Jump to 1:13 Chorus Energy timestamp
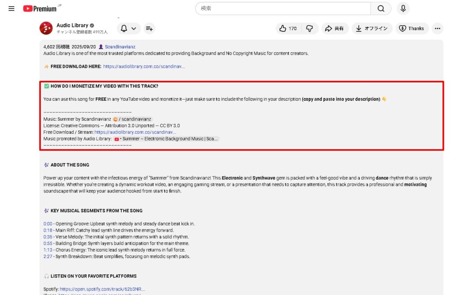 pyautogui.click(x=48, y=250)
